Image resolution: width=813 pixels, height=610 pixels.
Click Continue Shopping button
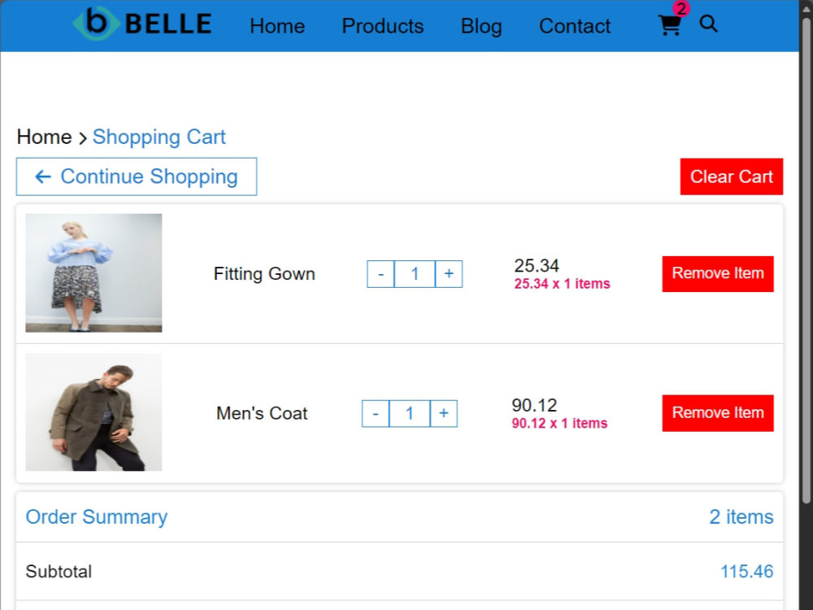tap(137, 176)
